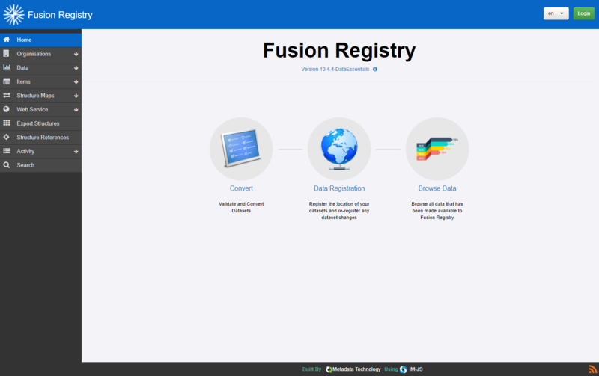Open Activity in sidebar
Screen dimensions: 599x376
(x=40, y=151)
